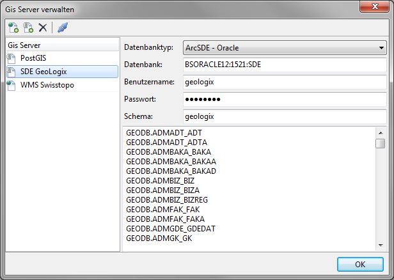The height and width of the screenshot is (280, 394).
Task: Click the table list scroll up arrow
Action: tap(381, 133)
